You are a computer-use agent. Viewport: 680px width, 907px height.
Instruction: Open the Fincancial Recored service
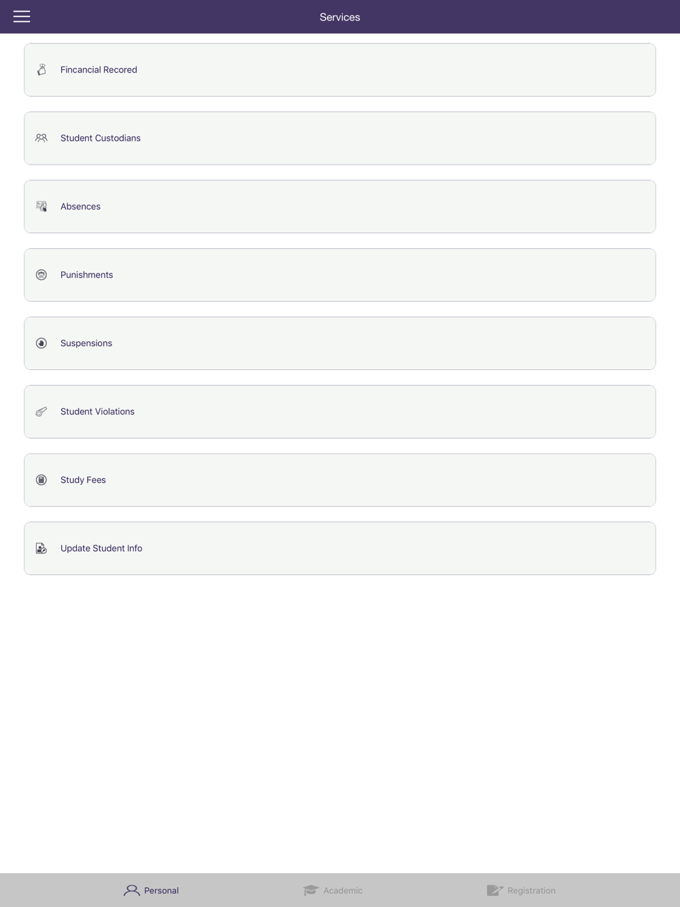pyautogui.click(x=340, y=70)
